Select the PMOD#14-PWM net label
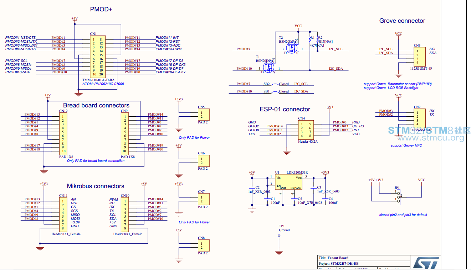 pyautogui.click(x=169, y=49)
